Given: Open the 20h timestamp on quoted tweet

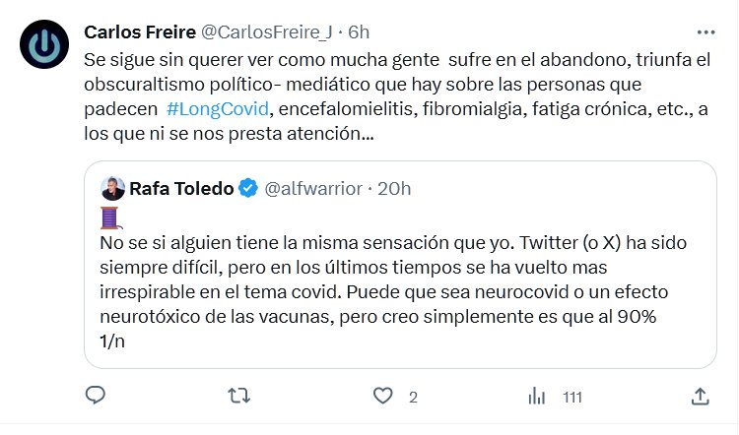Looking at the screenshot, I should [x=394, y=188].
